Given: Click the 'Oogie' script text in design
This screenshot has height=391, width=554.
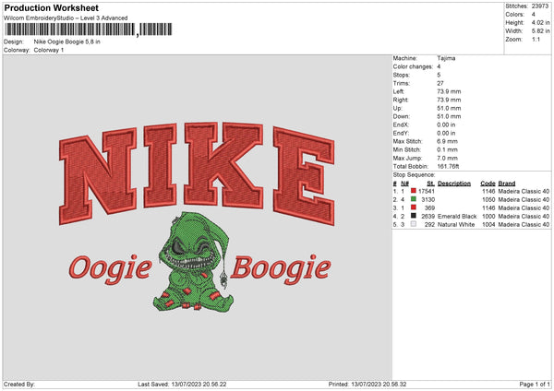Looking at the screenshot, I should [x=110, y=269].
